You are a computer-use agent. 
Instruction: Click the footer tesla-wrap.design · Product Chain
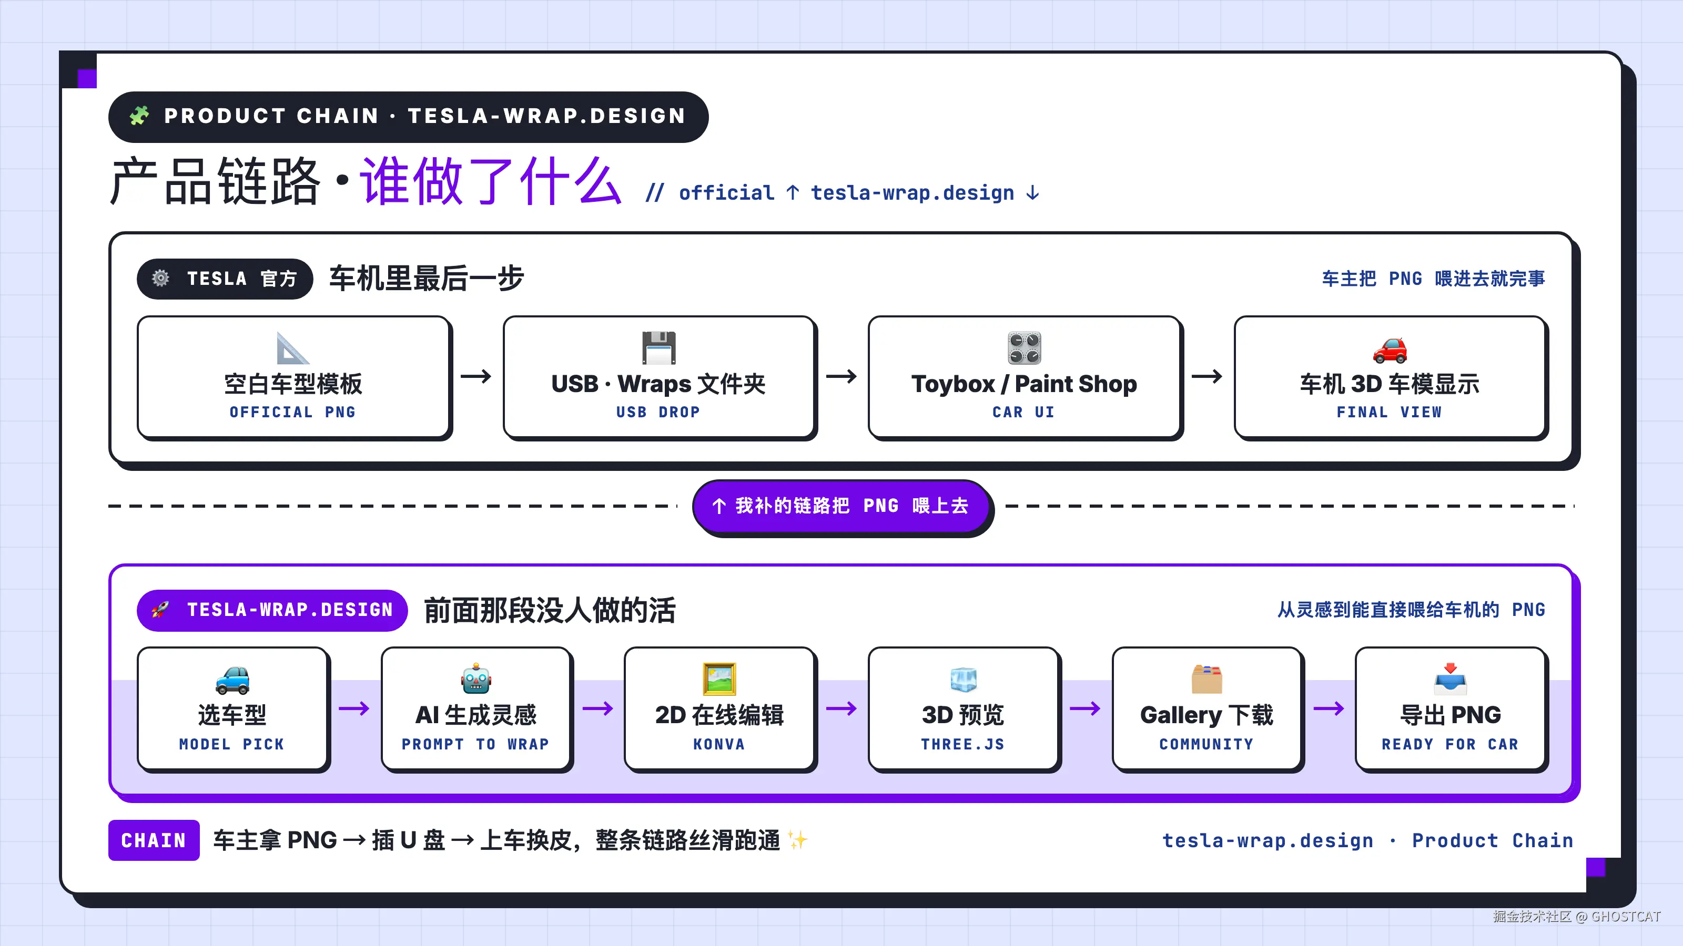point(1367,840)
